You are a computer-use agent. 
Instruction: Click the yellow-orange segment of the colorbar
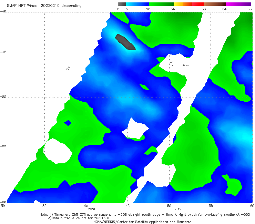click(x=183, y=4)
